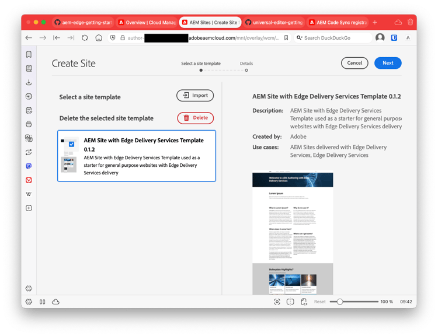Select the AEM Sites Create Site tab

(x=210, y=22)
